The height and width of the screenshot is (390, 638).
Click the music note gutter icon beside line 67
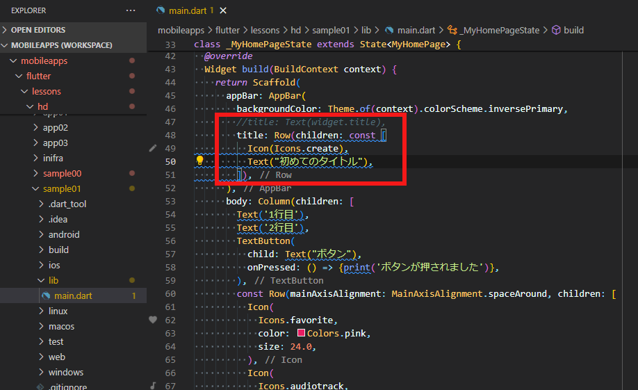pyautogui.click(x=153, y=385)
